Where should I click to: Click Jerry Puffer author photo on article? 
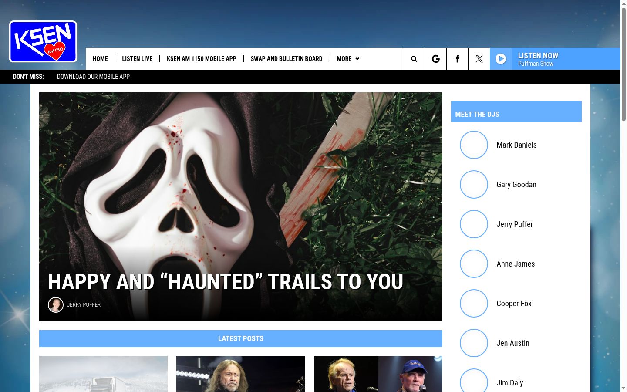(x=56, y=305)
